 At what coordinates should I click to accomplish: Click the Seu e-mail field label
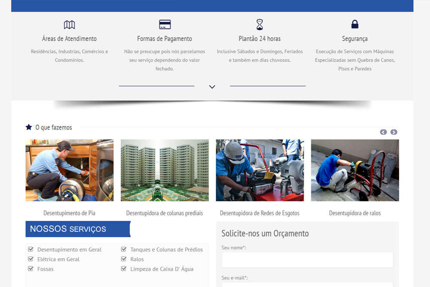click(234, 278)
